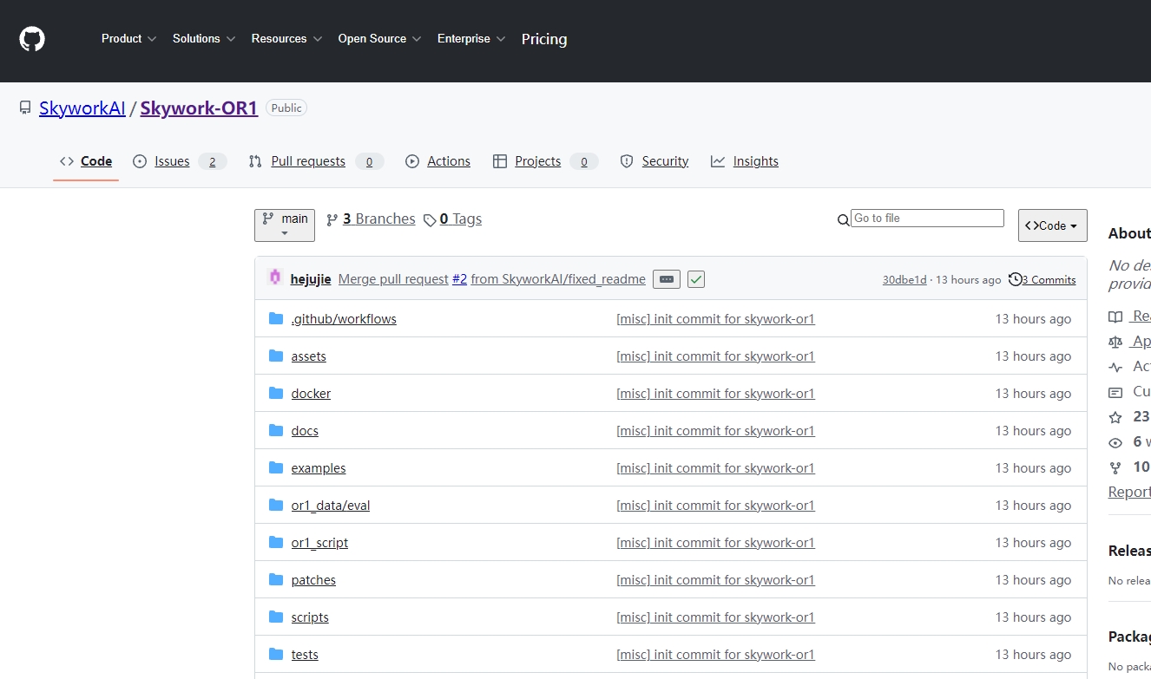1151x679 pixels.
Task: Open the Solutions dropdown menu
Action: point(204,39)
